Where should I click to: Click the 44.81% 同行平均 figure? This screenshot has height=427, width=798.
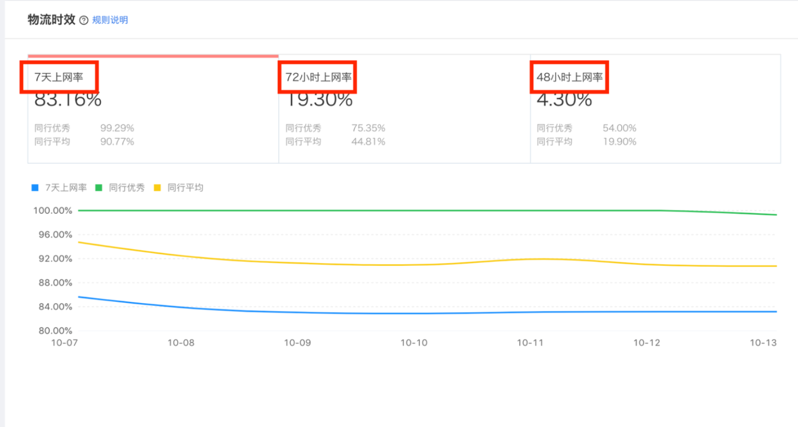368,141
